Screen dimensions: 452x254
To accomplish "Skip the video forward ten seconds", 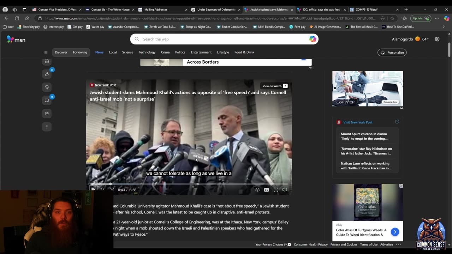I will pos(112,189).
